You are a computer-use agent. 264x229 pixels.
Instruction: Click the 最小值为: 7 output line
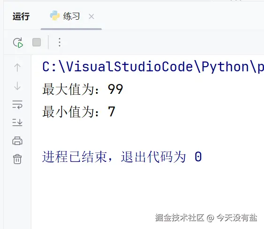pyautogui.click(x=79, y=112)
